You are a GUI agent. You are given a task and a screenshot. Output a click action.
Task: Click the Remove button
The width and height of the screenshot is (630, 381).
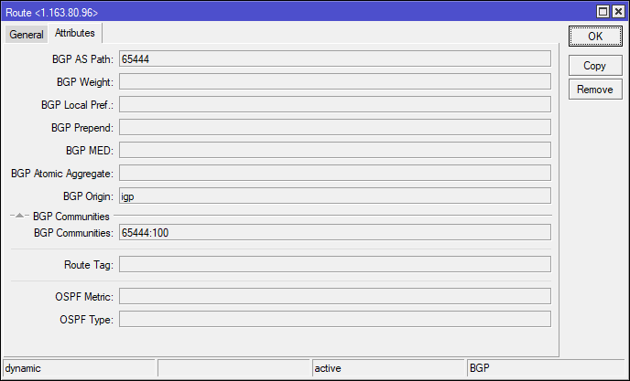tap(595, 89)
